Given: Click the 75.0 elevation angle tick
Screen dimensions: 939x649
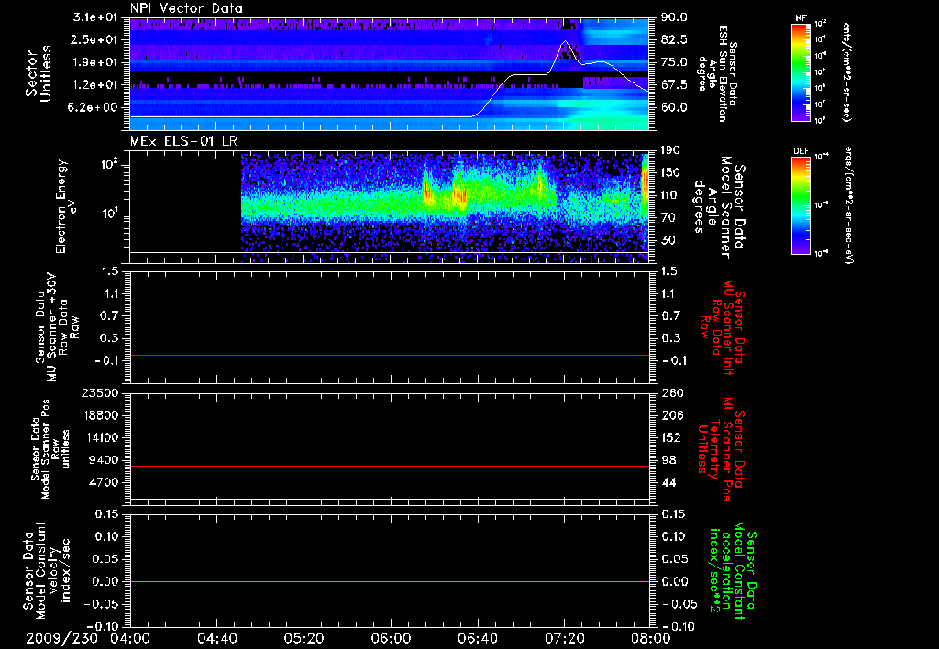Looking at the screenshot, I should [674, 62].
